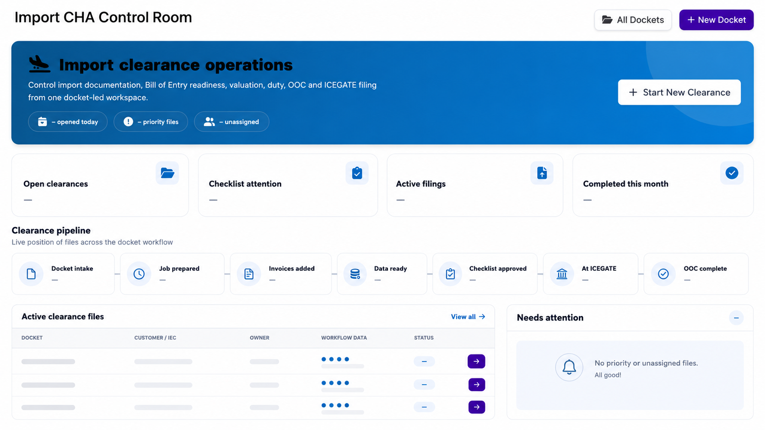
Task: Select the Data ready pipeline stage
Action: click(x=382, y=274)
